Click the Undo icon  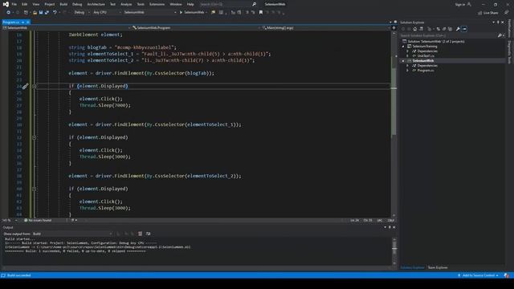pyautogui.click(x=55, y=13)
